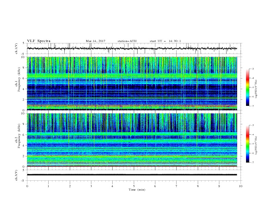Click the ch.1 voltage waveform trace
Image resolution: width=271 pixels, height=209 pixels.
tap(132, 48)
